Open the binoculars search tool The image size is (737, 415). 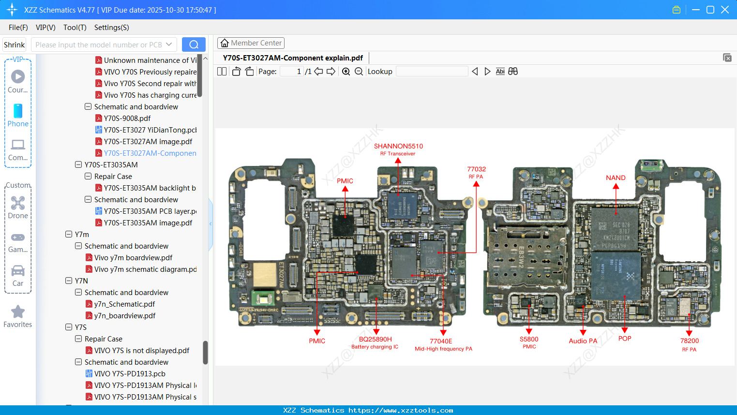(513, 71)
